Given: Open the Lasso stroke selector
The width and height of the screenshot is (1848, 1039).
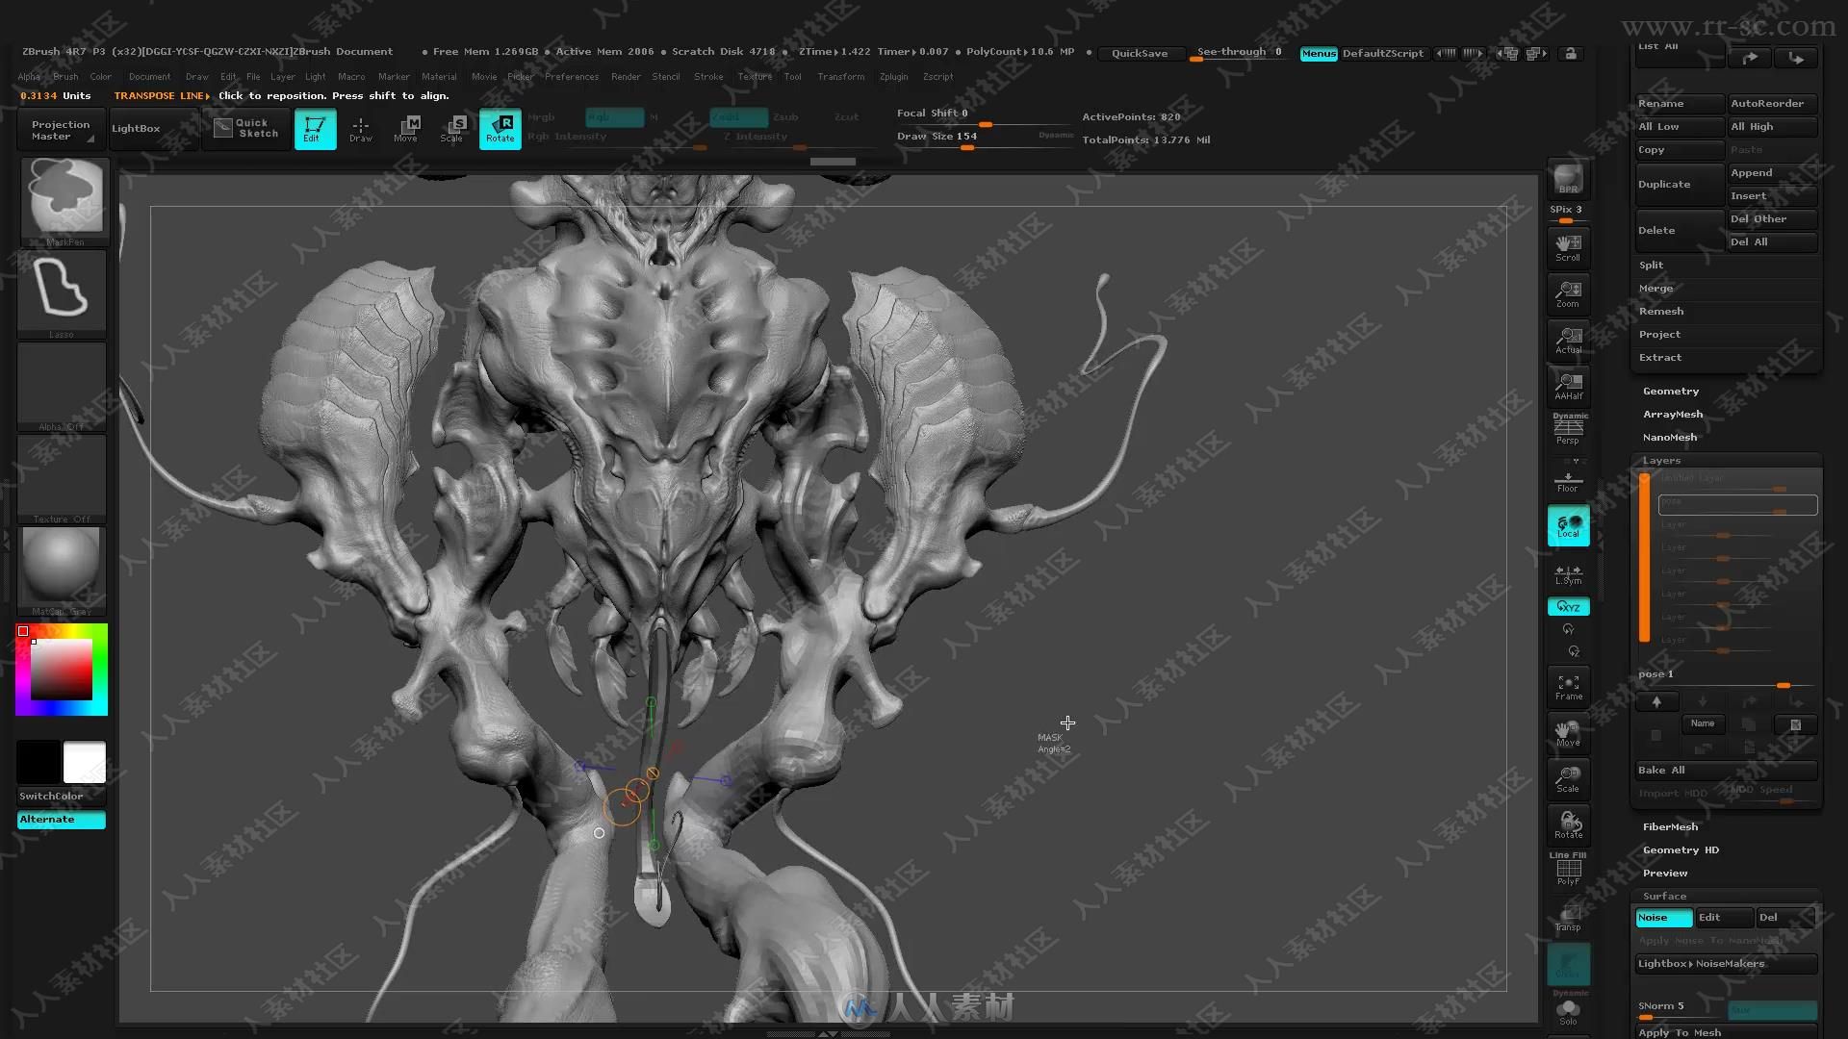Looking at the screenshot, I should pos(62,294).
